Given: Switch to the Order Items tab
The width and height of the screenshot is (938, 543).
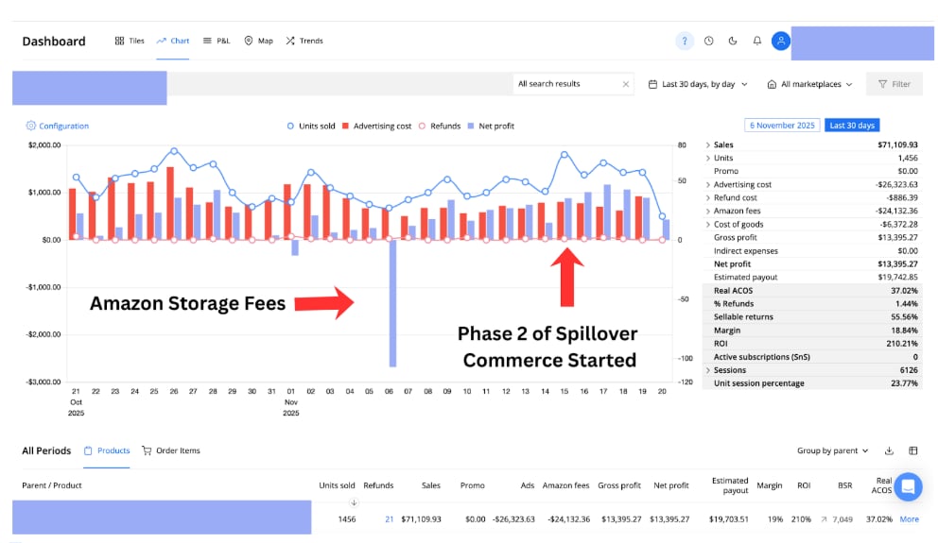Looking at the screenshot, I should coord(170,450).
